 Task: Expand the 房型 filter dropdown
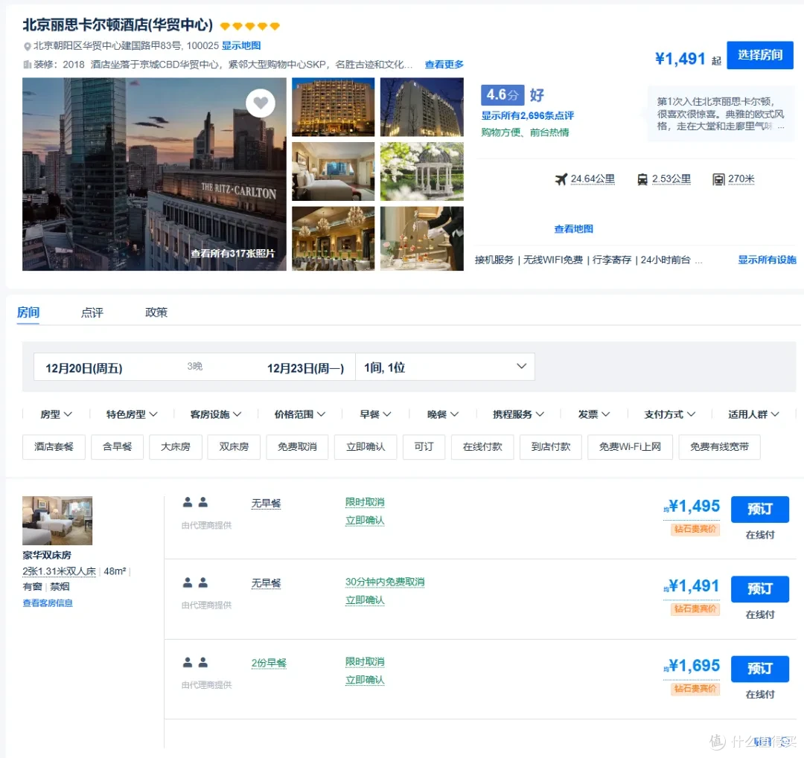[57, 414]
